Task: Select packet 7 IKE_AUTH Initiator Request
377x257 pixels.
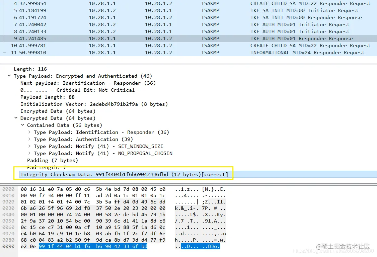Action: 189,24
